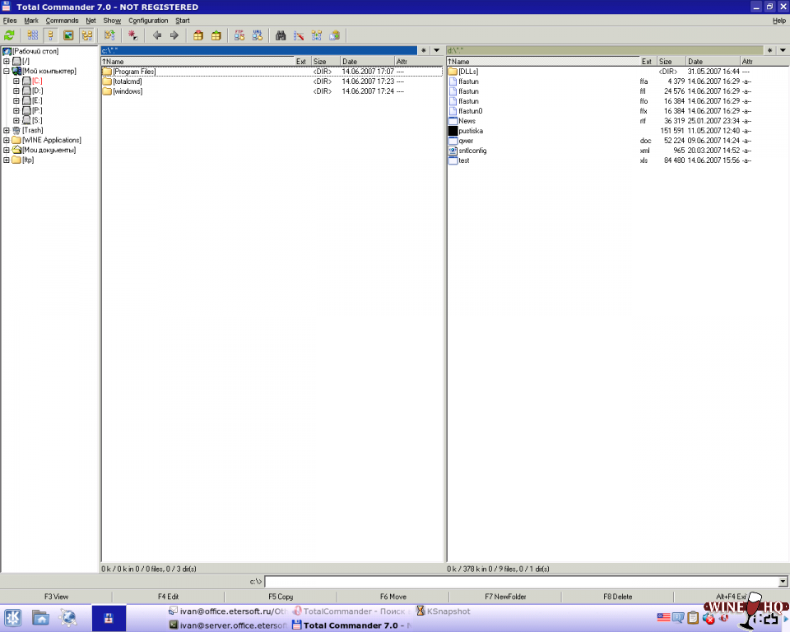
Task: Expand the WINE Applications tree node
Action: coord(7,141)
